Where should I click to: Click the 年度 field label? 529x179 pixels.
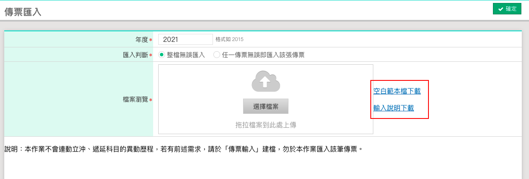[x=141, y=39]
